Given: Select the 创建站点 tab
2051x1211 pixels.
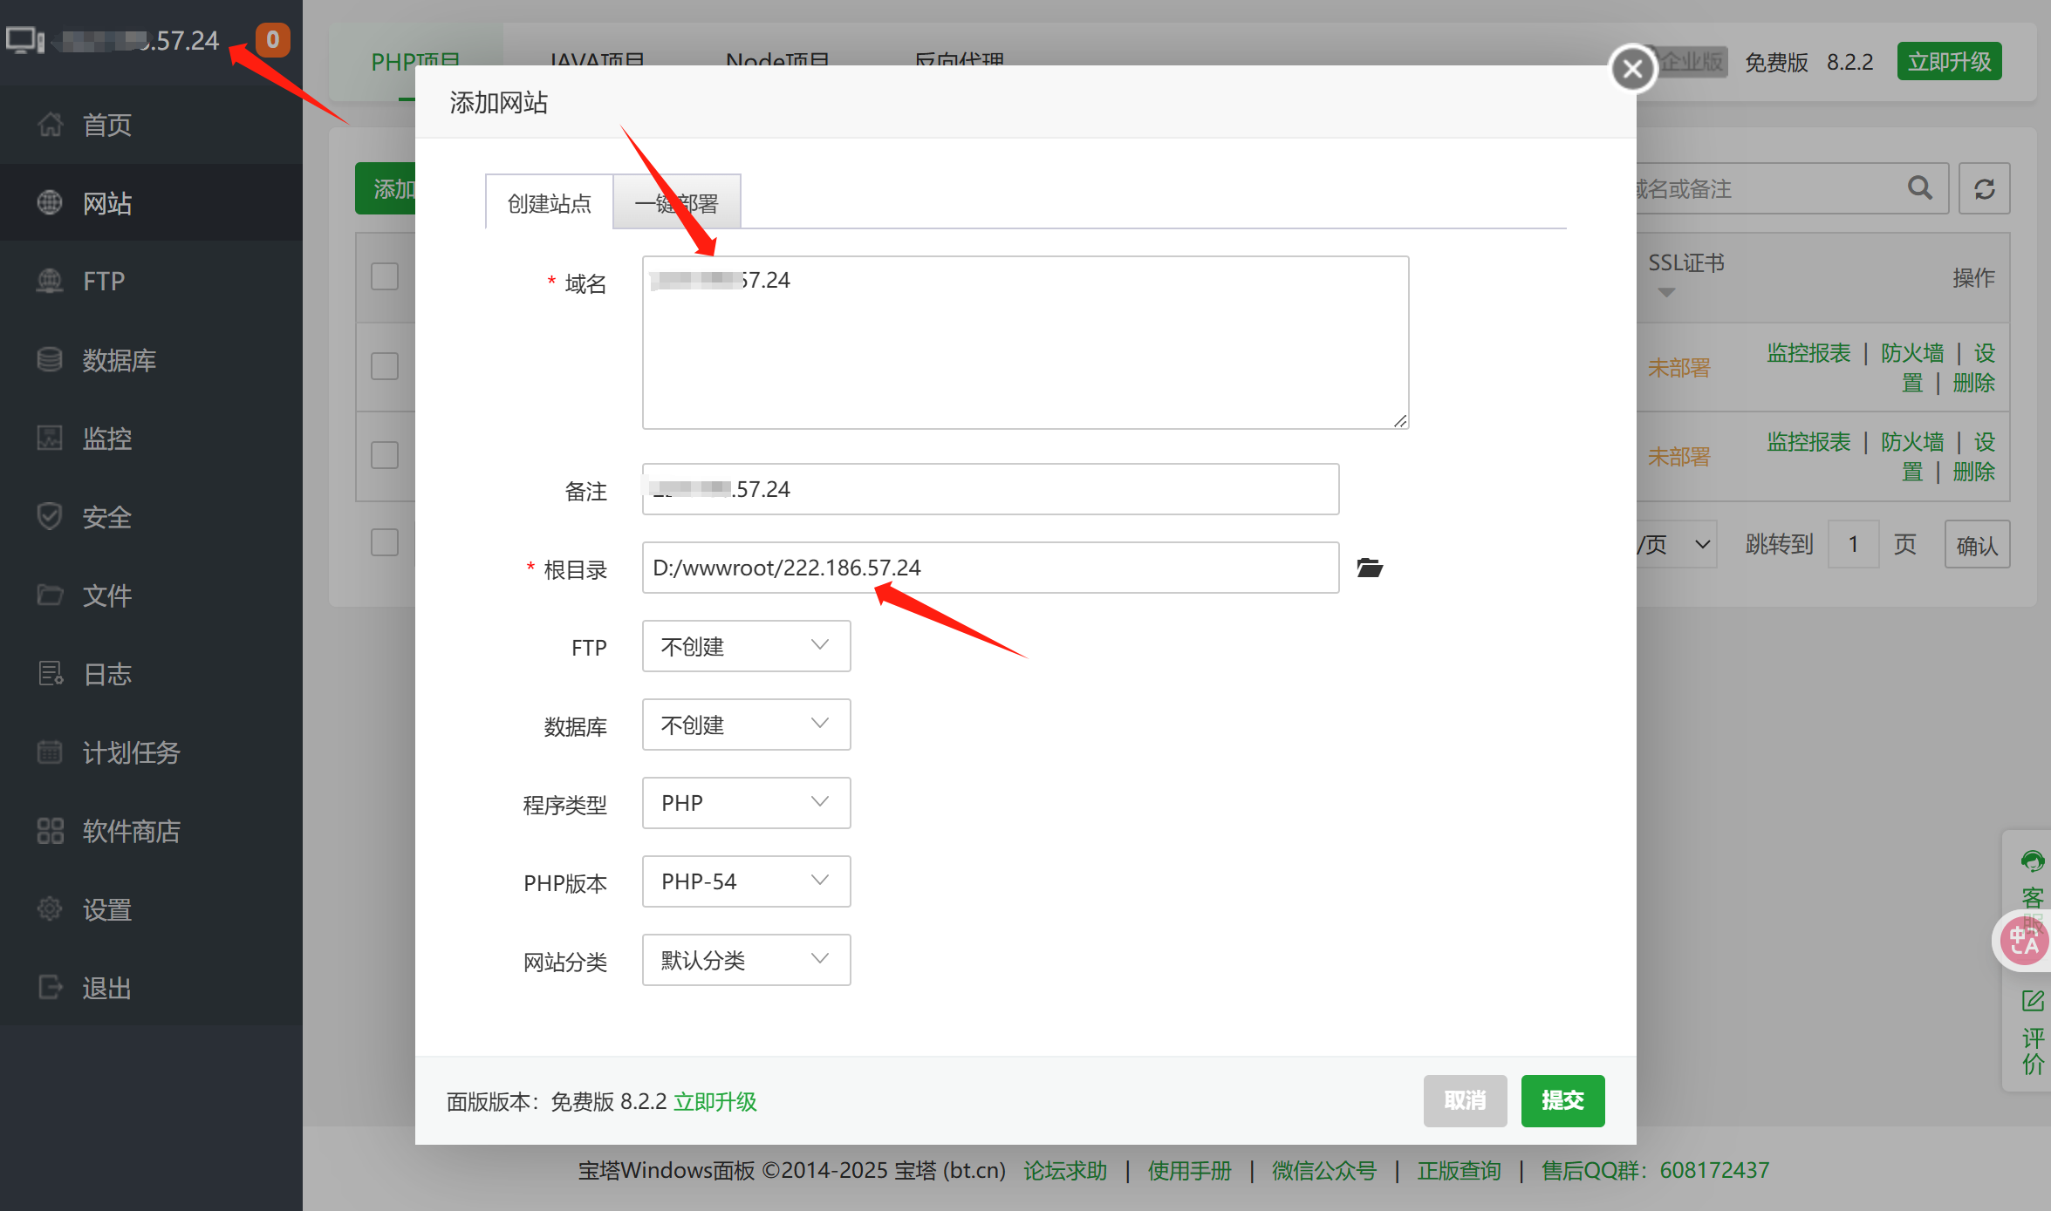Looking at the screenshot, I should [x=549, y=203].
